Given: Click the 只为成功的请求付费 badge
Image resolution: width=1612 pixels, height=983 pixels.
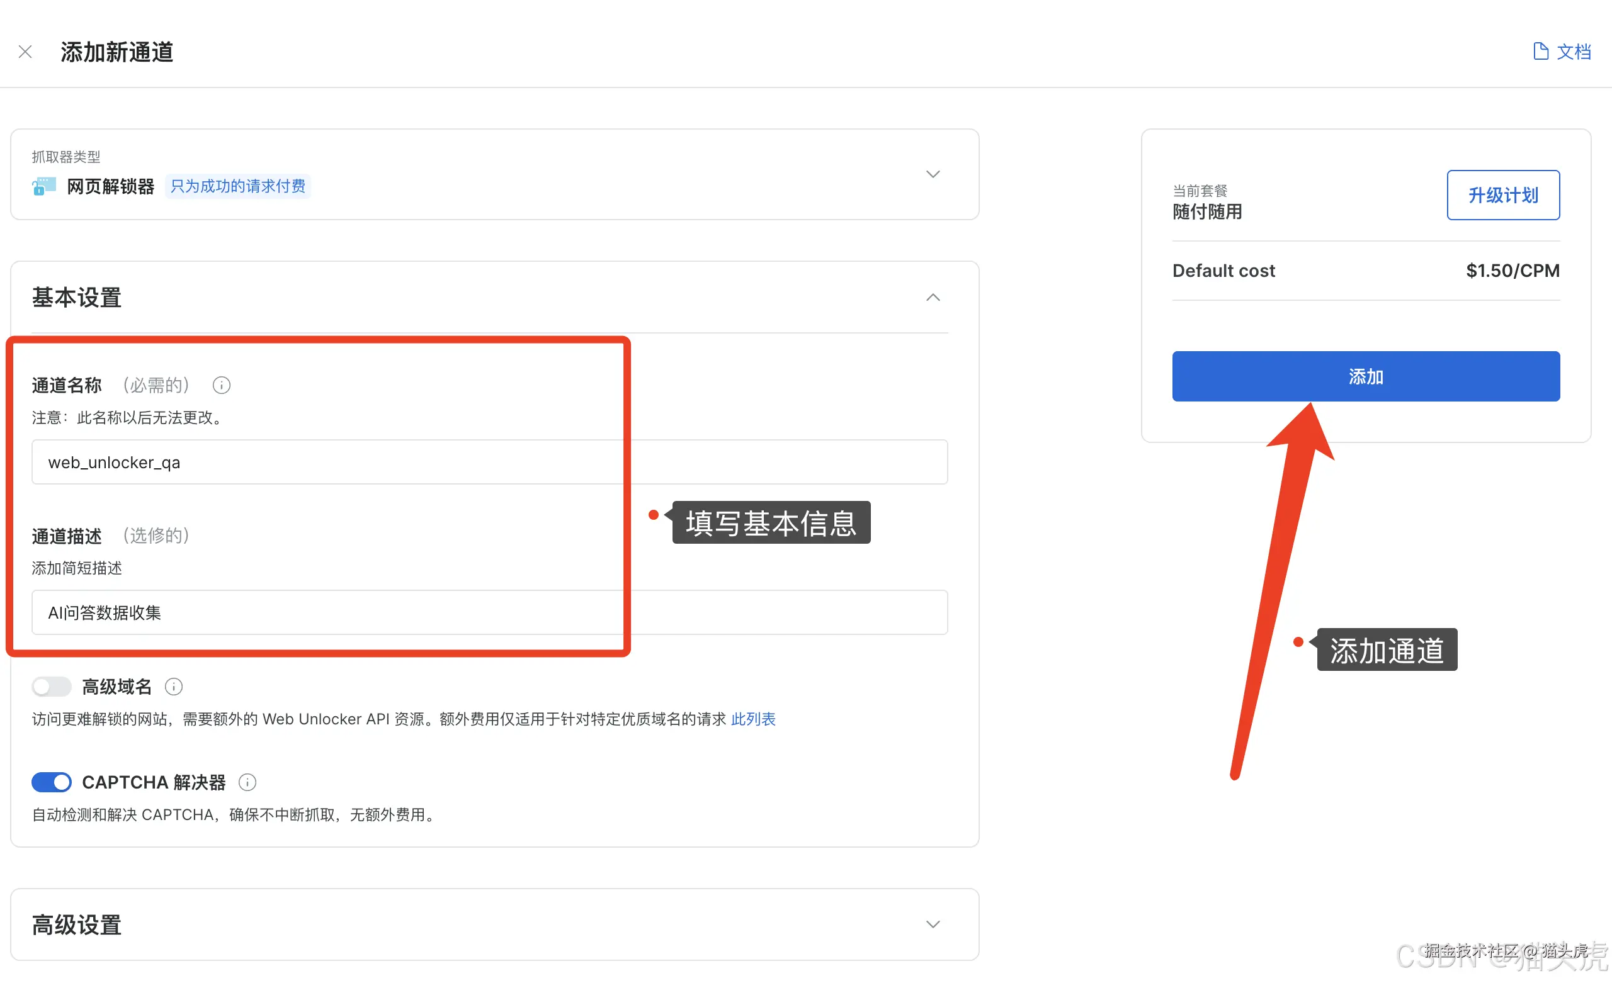Looking at the screenshot, I should [238, 186].
